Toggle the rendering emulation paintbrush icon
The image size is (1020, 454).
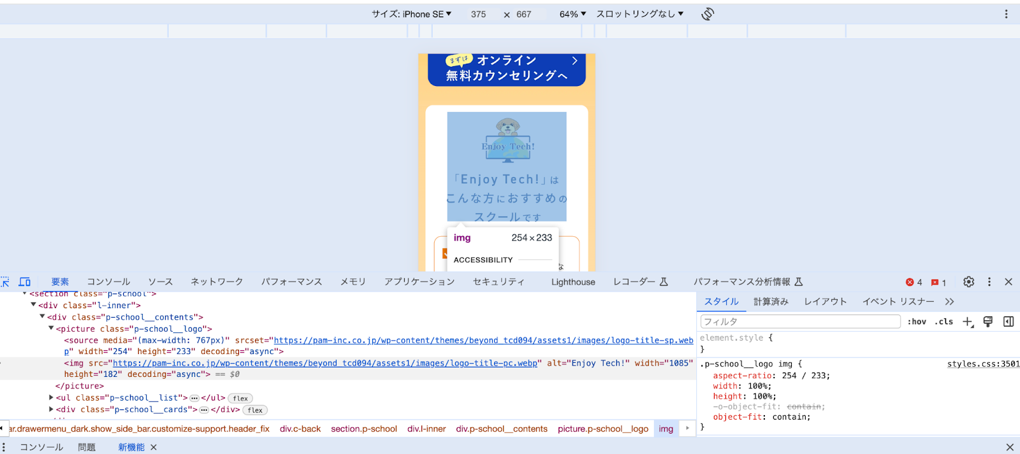tap(988, 322)
